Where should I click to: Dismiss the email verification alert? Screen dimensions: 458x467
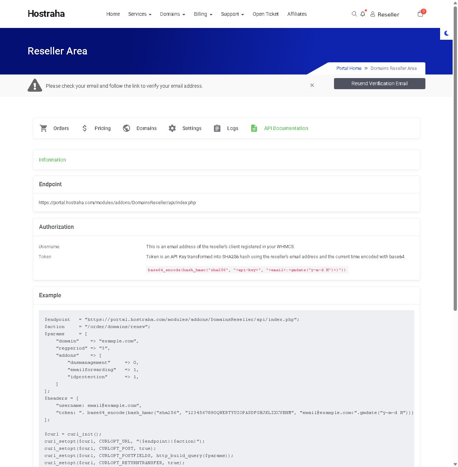click(312, 85)
